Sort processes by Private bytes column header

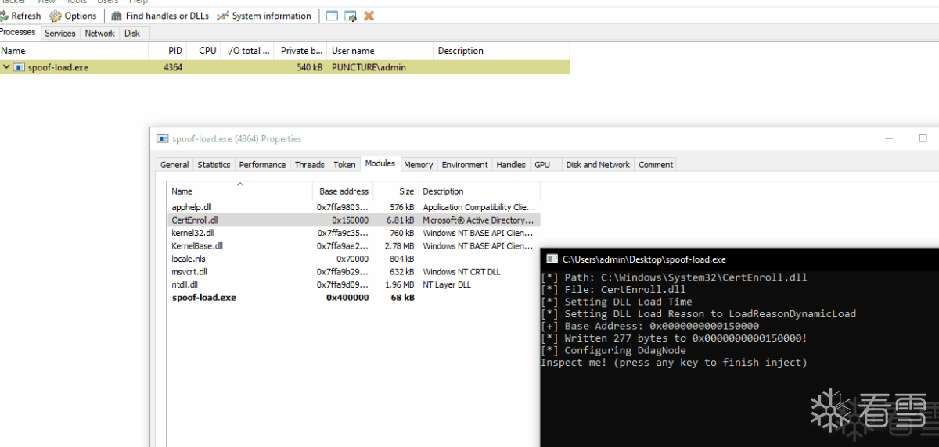tap(300, 51)
